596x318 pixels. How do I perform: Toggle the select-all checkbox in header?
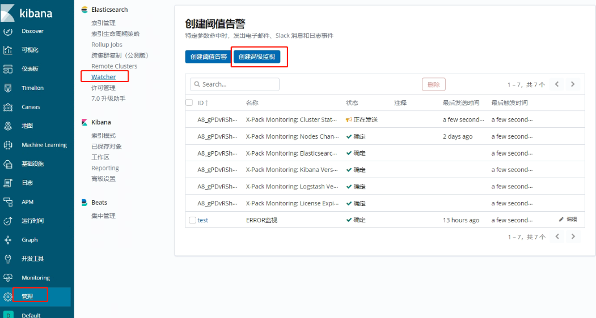(x=189, y=102)
